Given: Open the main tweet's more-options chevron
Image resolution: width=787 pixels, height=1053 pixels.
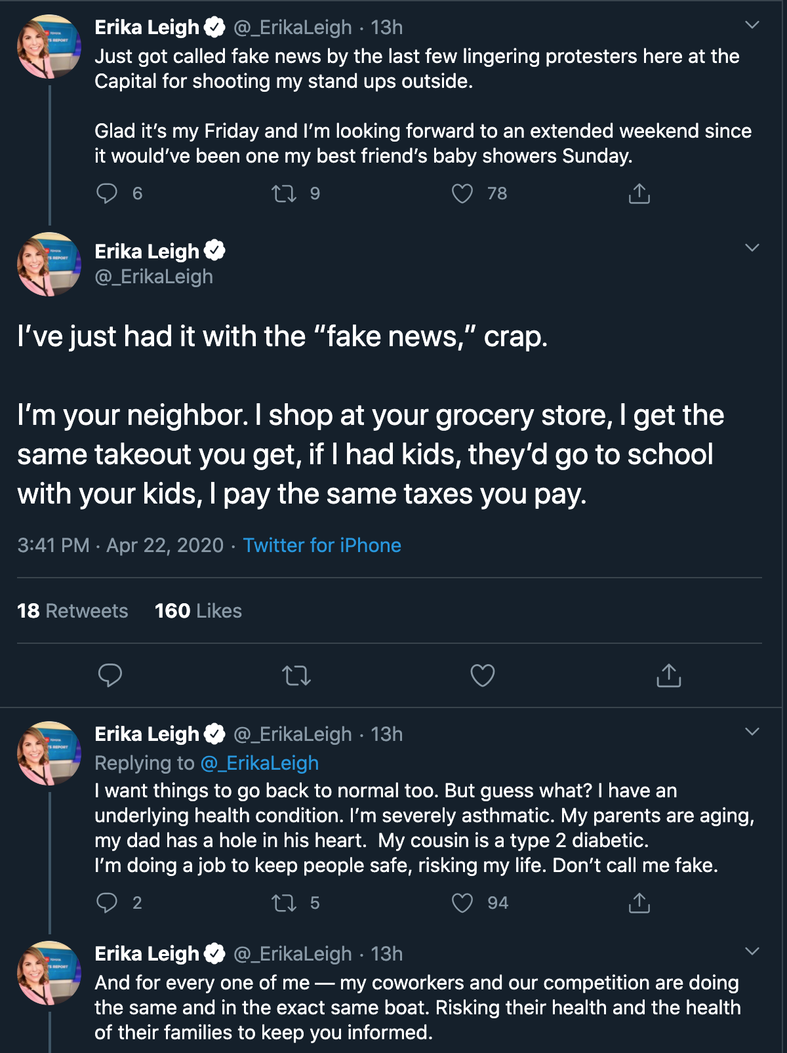Looking at the screenshot, I should tap(752, 248).
